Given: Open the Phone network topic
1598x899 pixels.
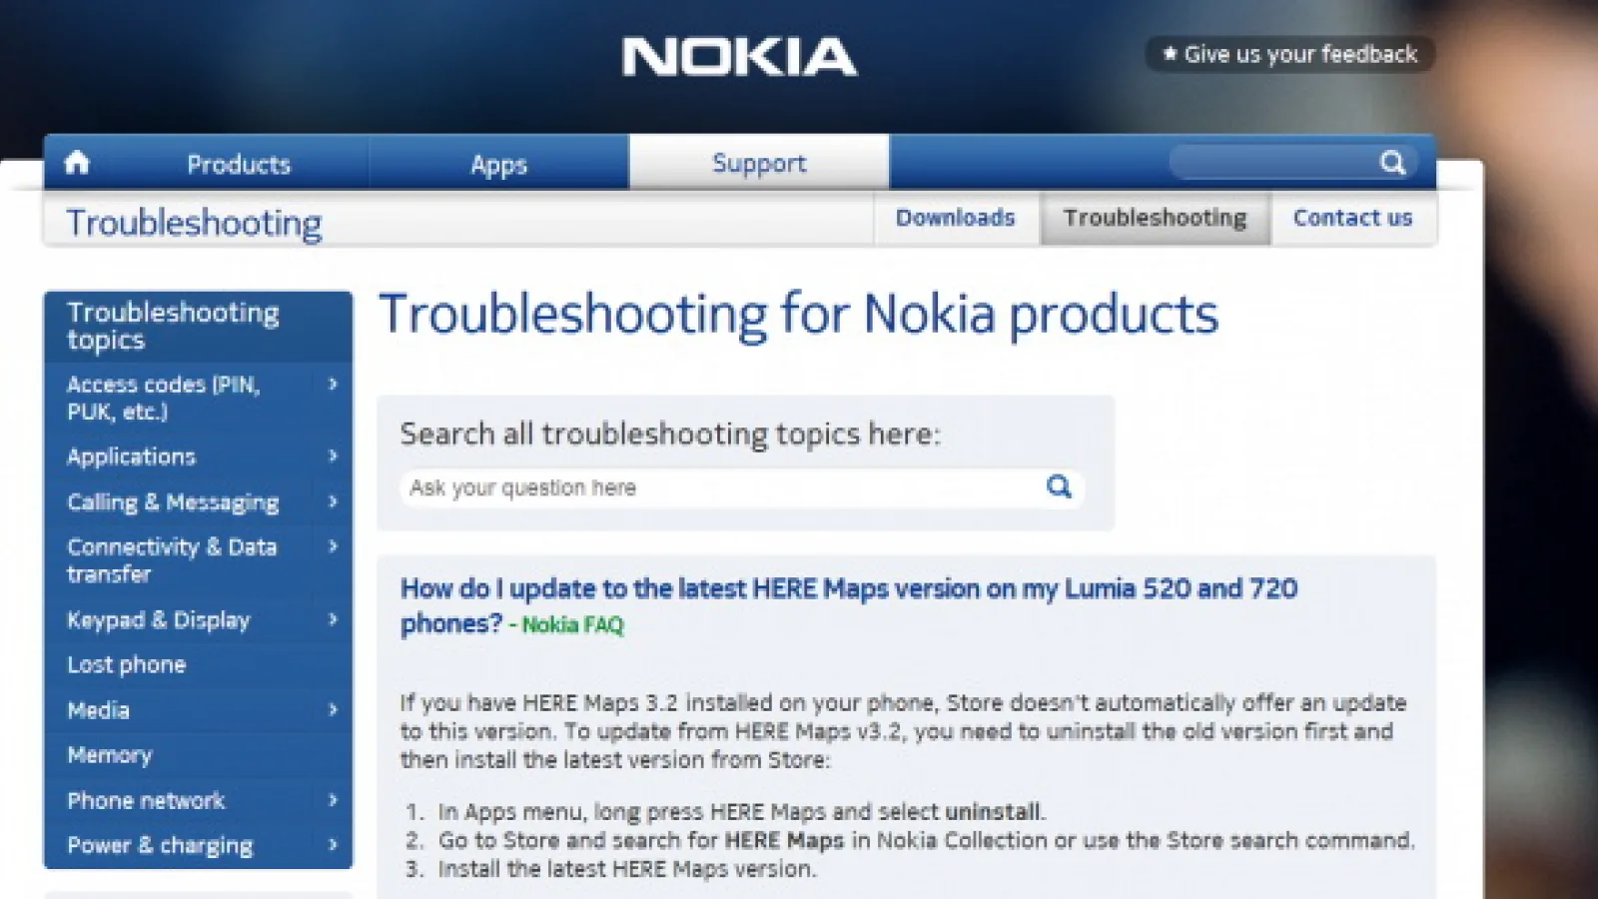Looking at the screenshot, I should pos(146,800).
